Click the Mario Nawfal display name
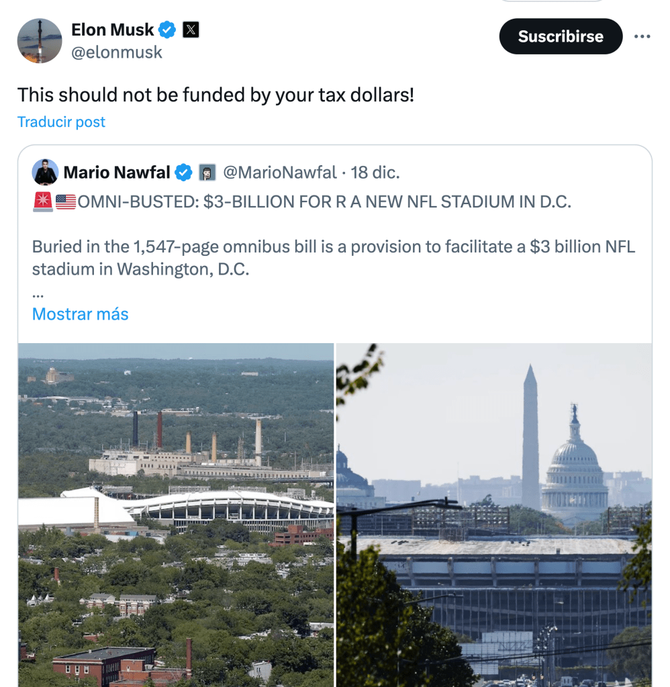Screen dimensions: 670x687 [x=116, y=173]
